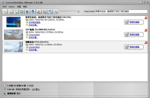Select the BMW M2 panorama thumbnail

13,34
